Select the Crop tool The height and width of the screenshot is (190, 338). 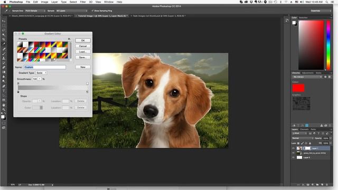pos(4,40)
